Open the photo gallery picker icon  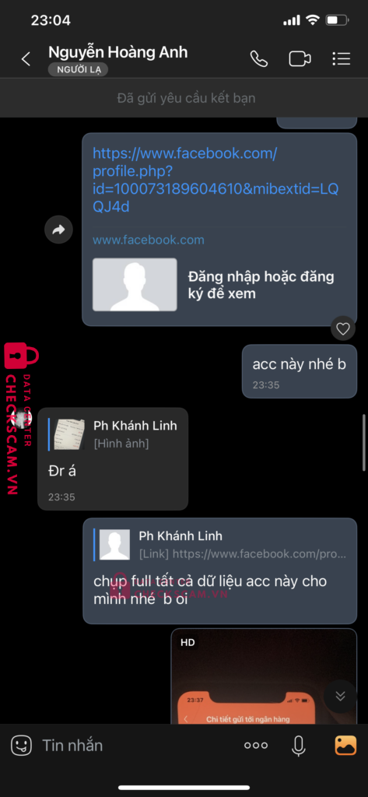(345, 746)
